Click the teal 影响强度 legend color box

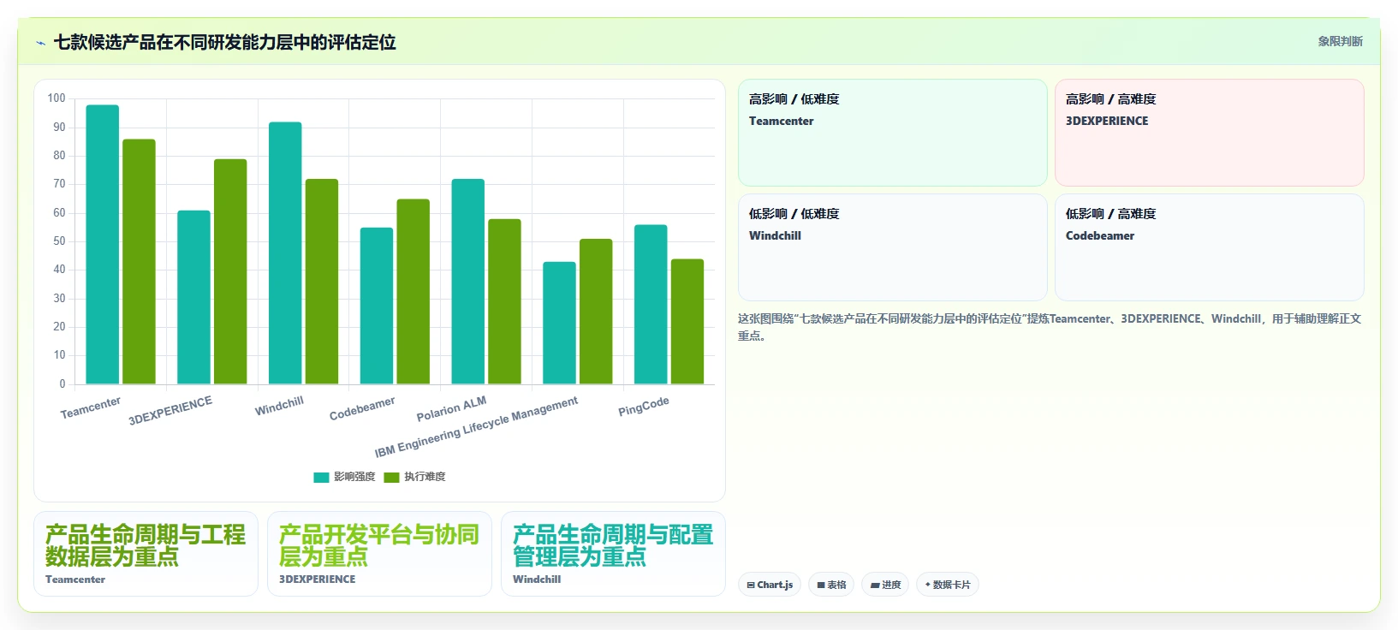click(321, 478)
